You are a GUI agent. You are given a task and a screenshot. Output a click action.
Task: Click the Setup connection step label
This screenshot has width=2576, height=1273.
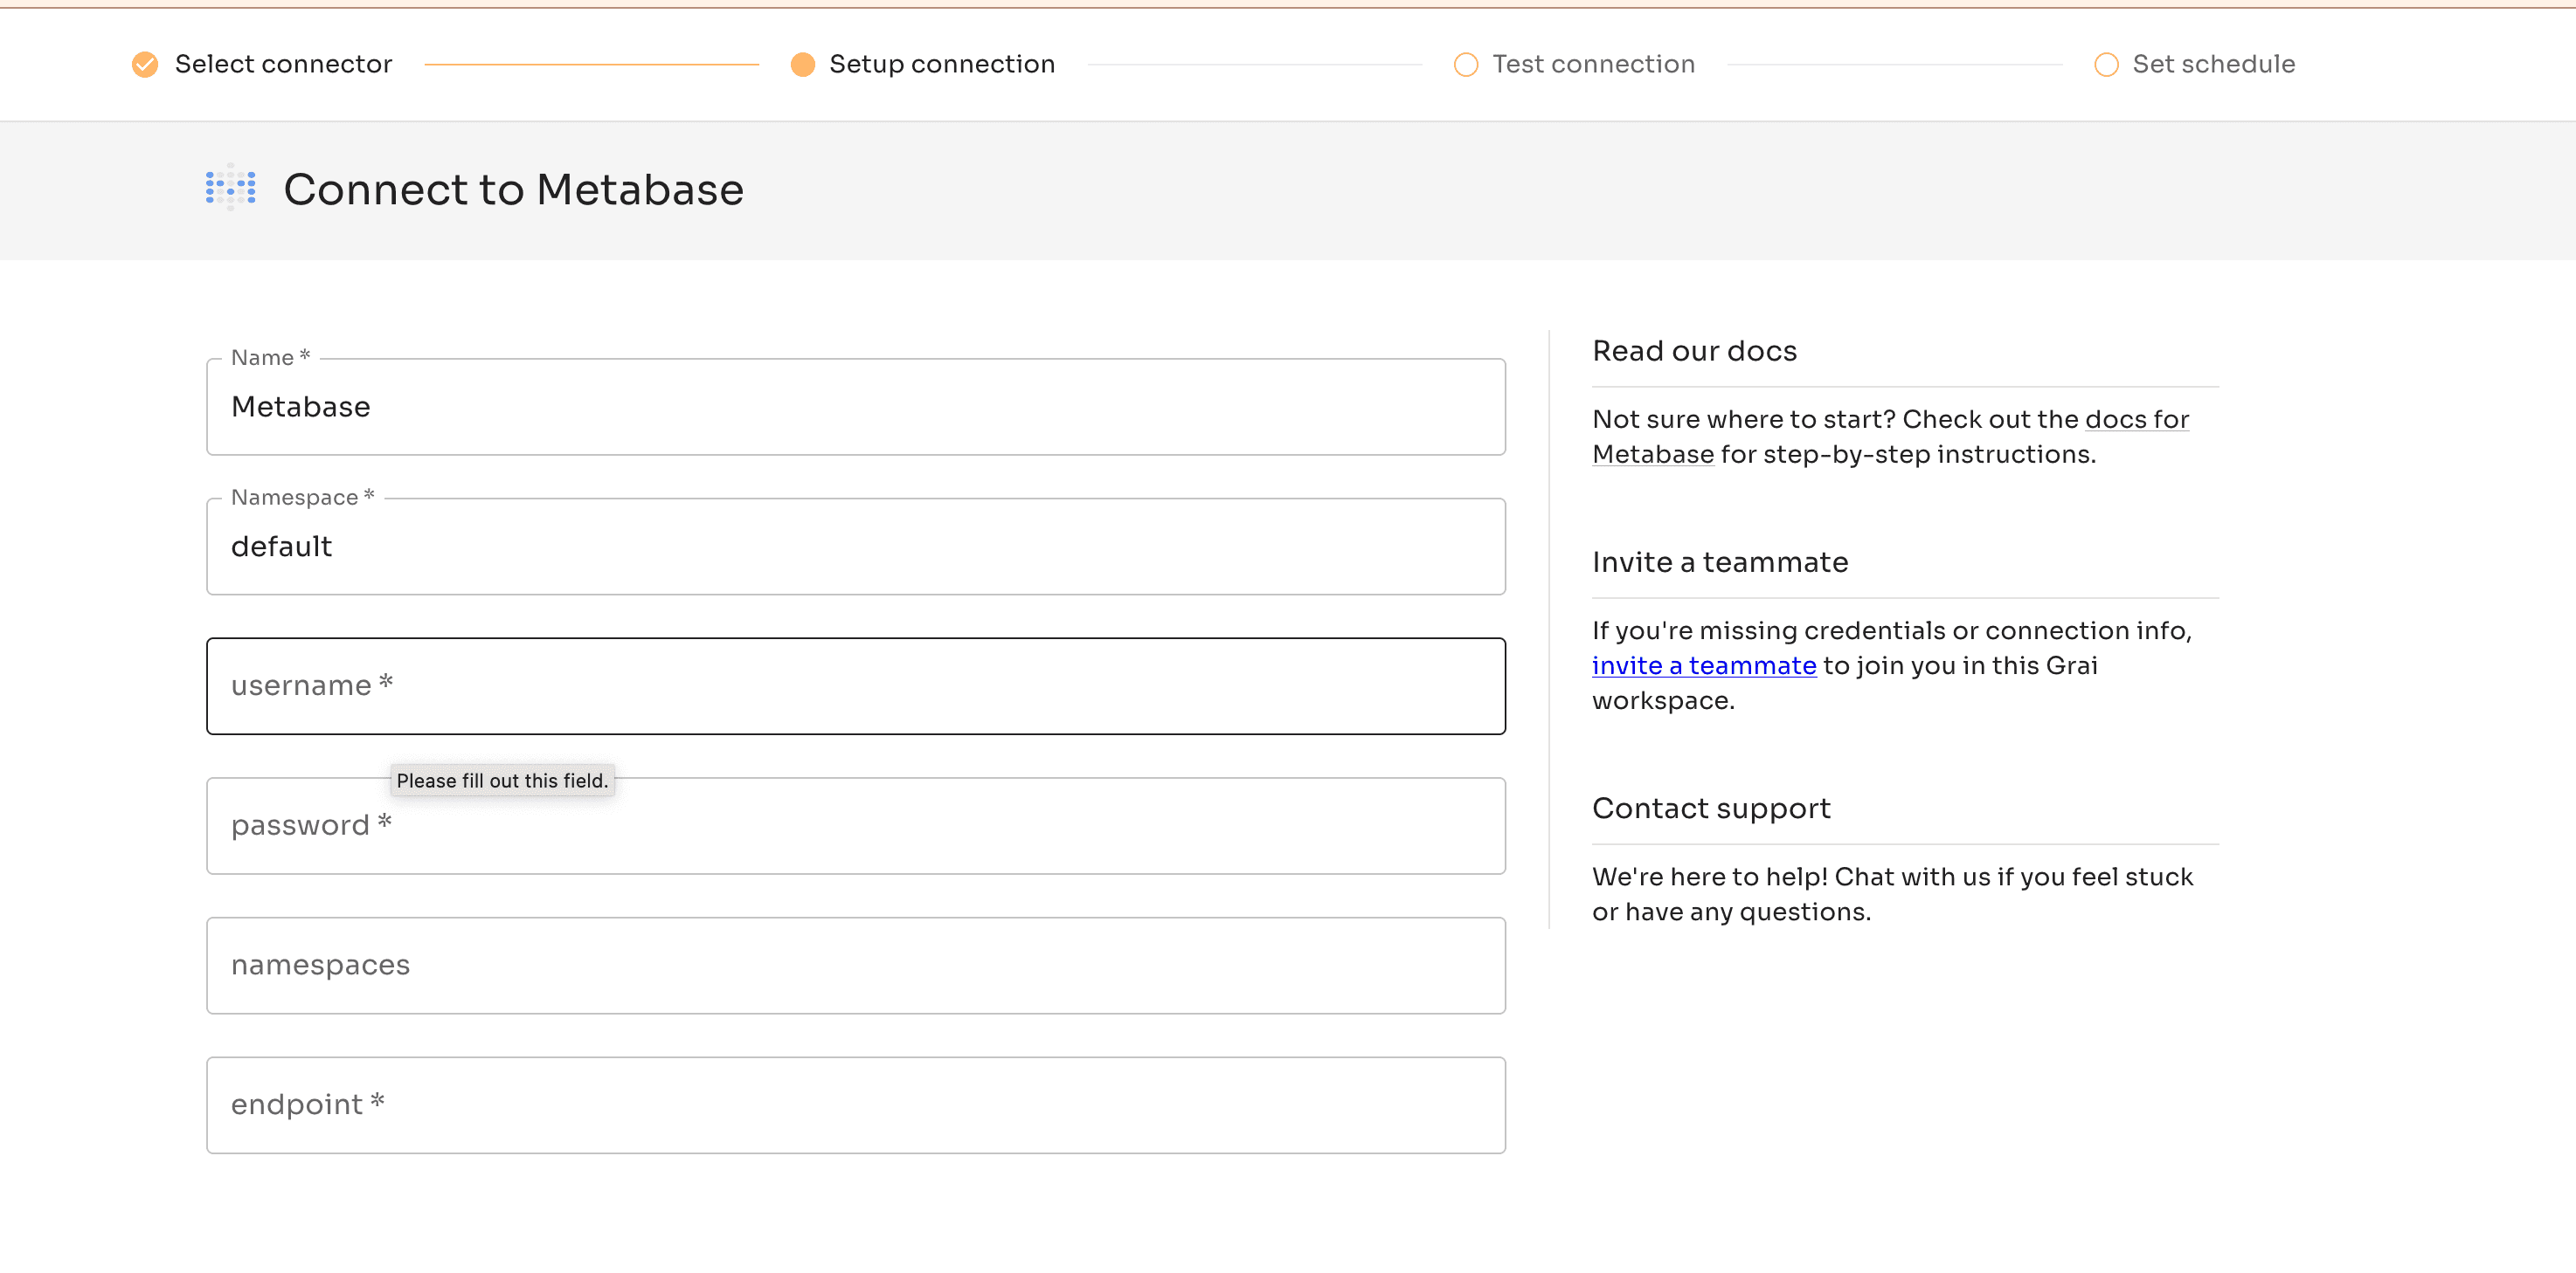point(941,65)
